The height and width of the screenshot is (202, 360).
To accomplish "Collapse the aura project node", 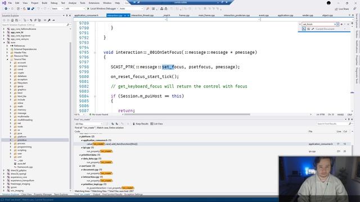I will pyautogui.click(x=4, y=43).
